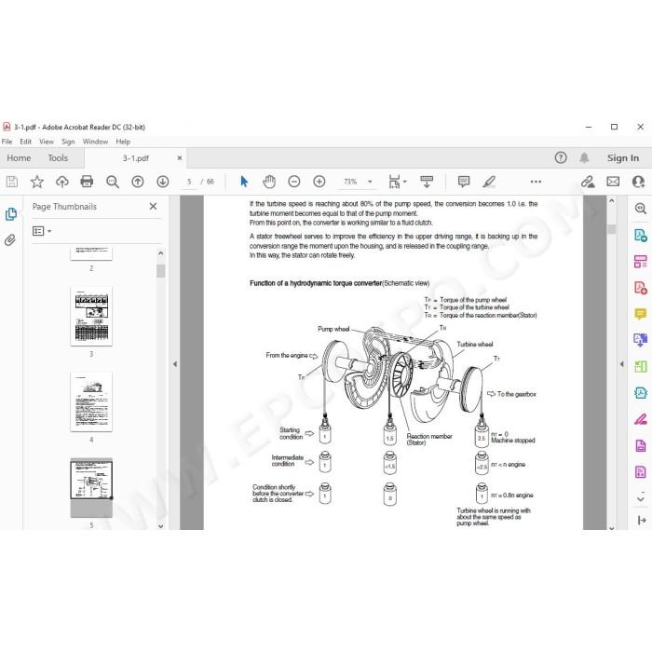
Task: Choose the selection arrow tool
Action: [244, 182]
